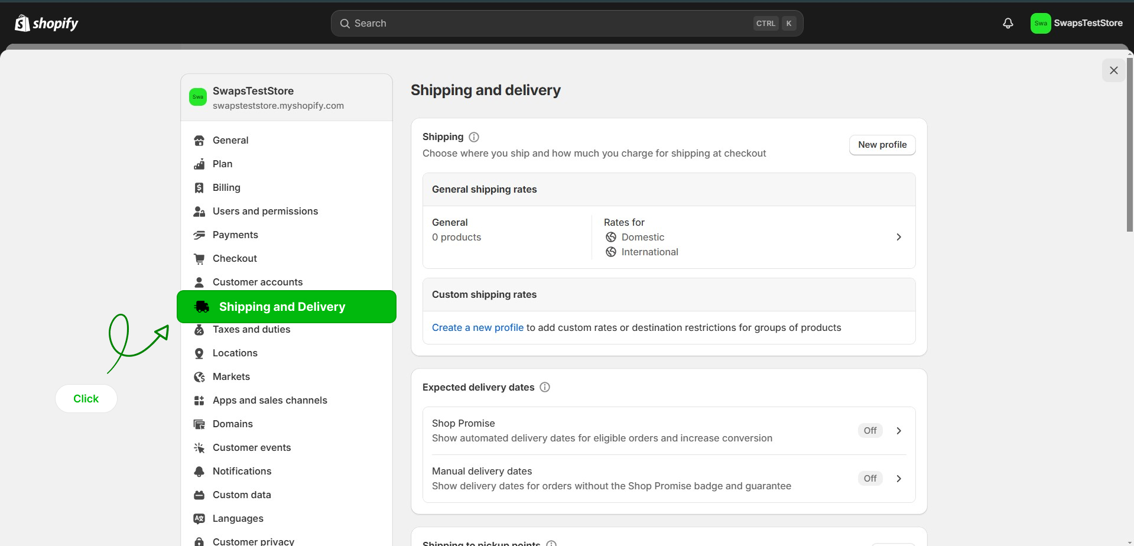Close the settings panel with X
Screen dimensions: 1134x546
(1113, 70)
